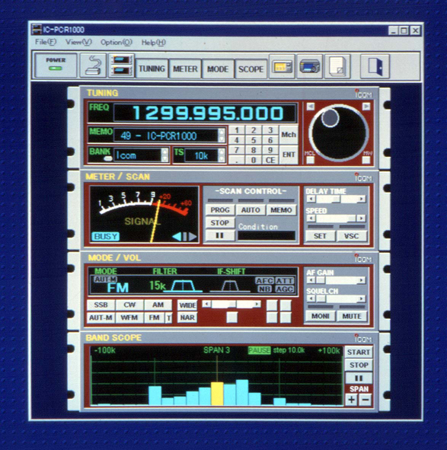Viewport: 447px width, 450px height.
Task: Change tuning step TS spinner
Action: tap(221, 155)
